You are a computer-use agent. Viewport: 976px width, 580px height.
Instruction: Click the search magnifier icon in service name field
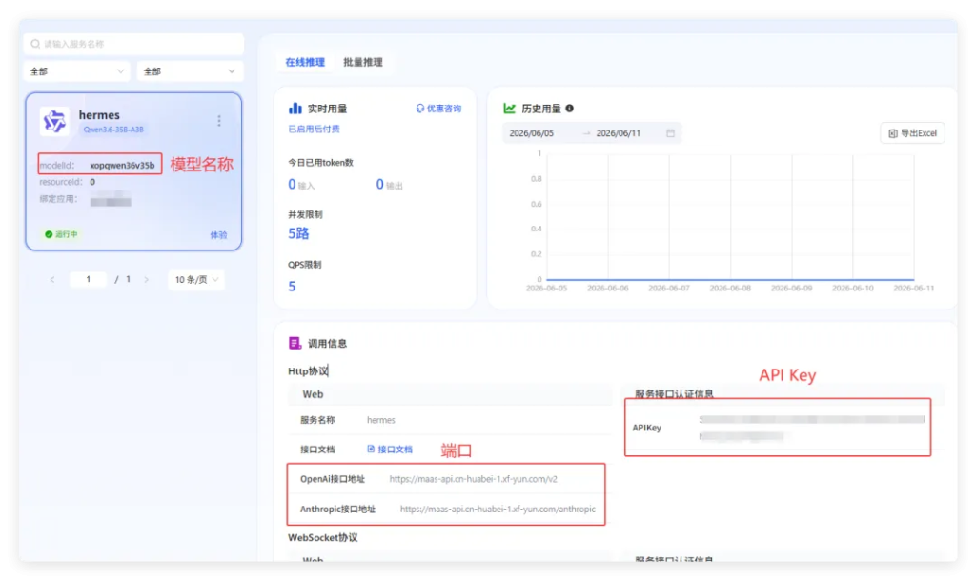click(35, 44)
